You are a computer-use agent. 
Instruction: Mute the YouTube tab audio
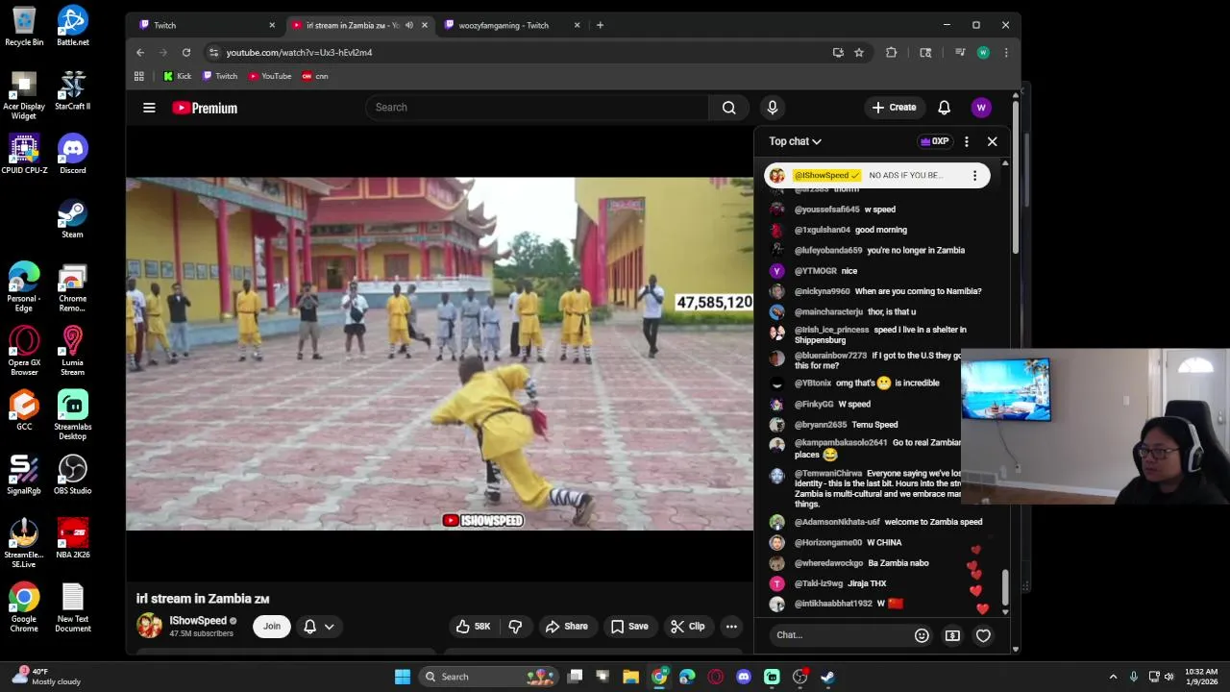409,25
